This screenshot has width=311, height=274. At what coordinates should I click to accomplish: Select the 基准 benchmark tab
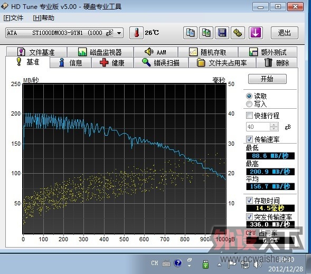coord(27,62)
